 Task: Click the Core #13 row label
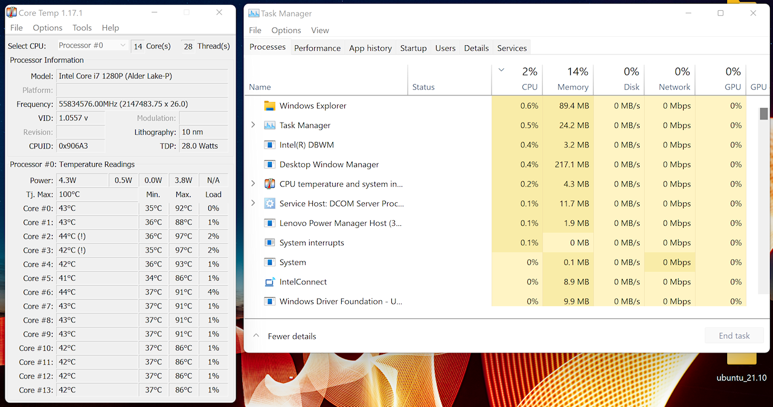coord(36,389)
